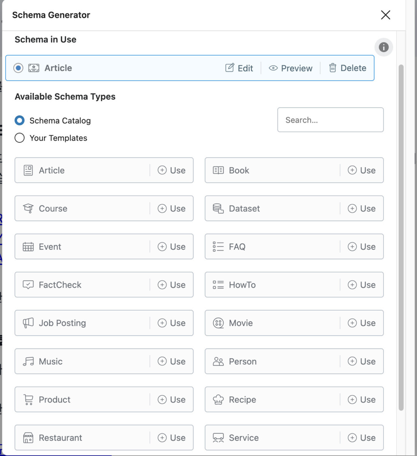Click the Recipe chef hat icon
Viewport: 417px width, 456px height.
pyautogui.click(x=218, y=399)
